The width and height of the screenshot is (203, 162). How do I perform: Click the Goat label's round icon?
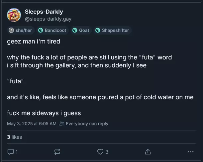pos(75,30)
